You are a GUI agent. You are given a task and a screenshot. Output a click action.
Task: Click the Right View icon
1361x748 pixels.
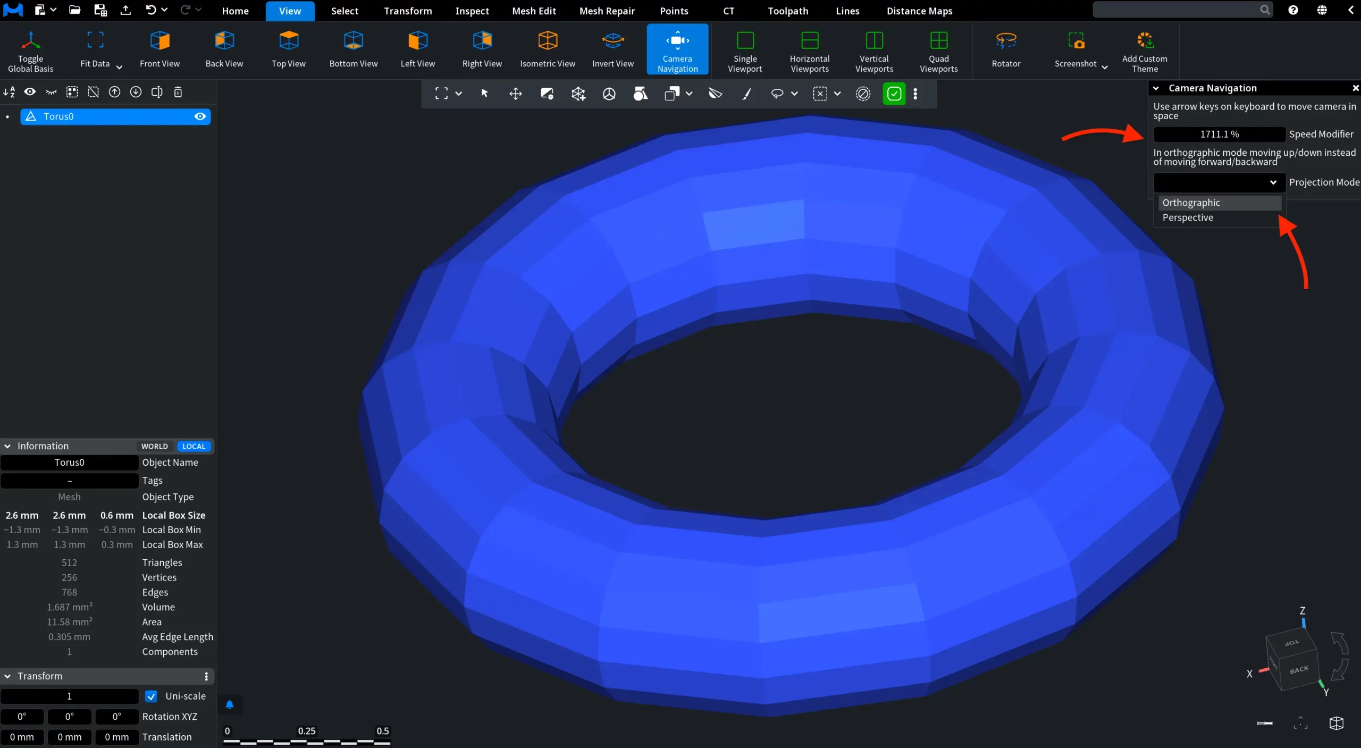[482, 41]
